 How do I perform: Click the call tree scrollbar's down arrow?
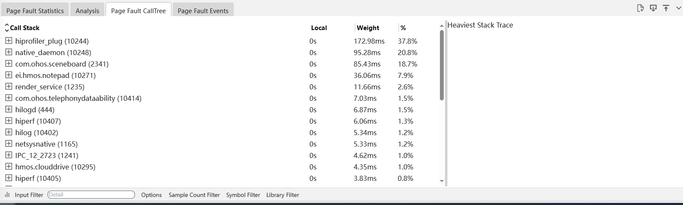click(442, 181)
